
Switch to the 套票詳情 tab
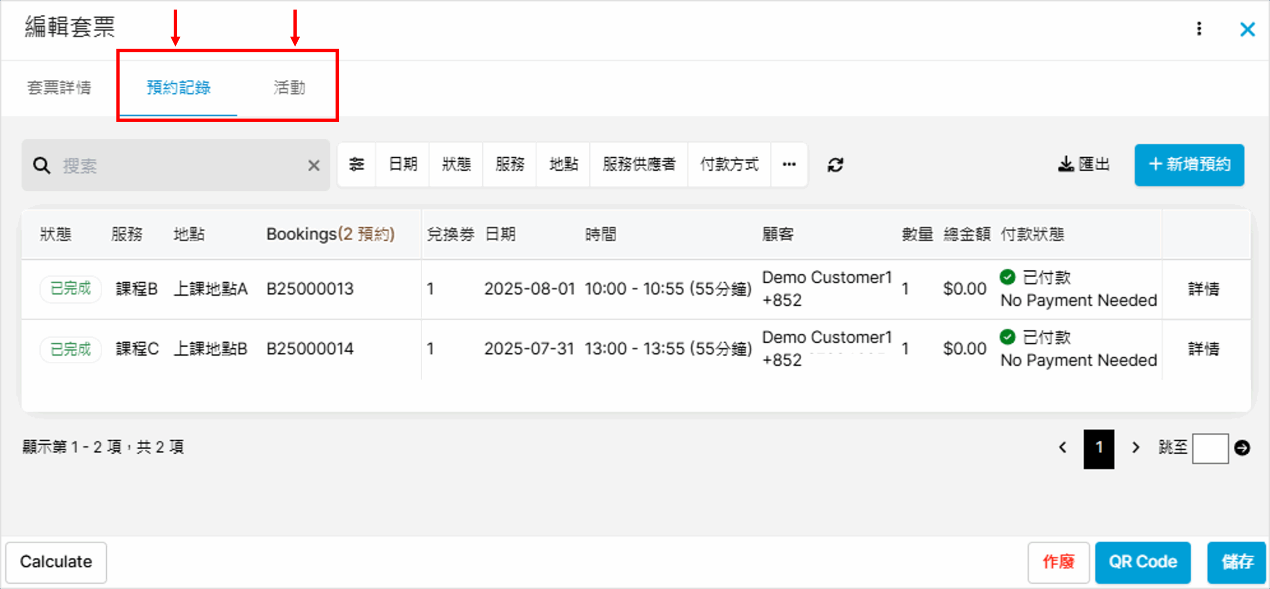pos(59,88)
